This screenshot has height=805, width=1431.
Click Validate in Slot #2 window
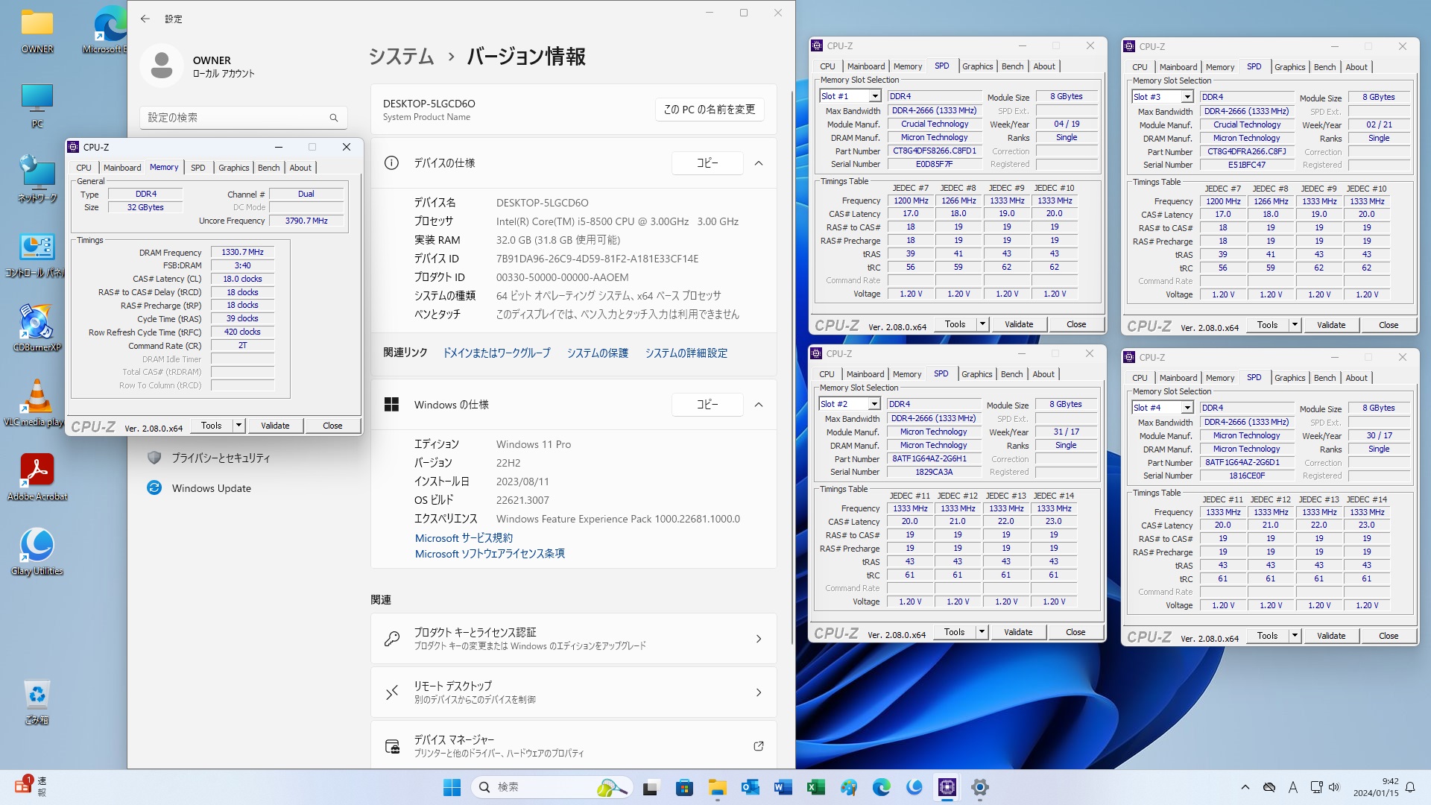[x=1017, y=632]
